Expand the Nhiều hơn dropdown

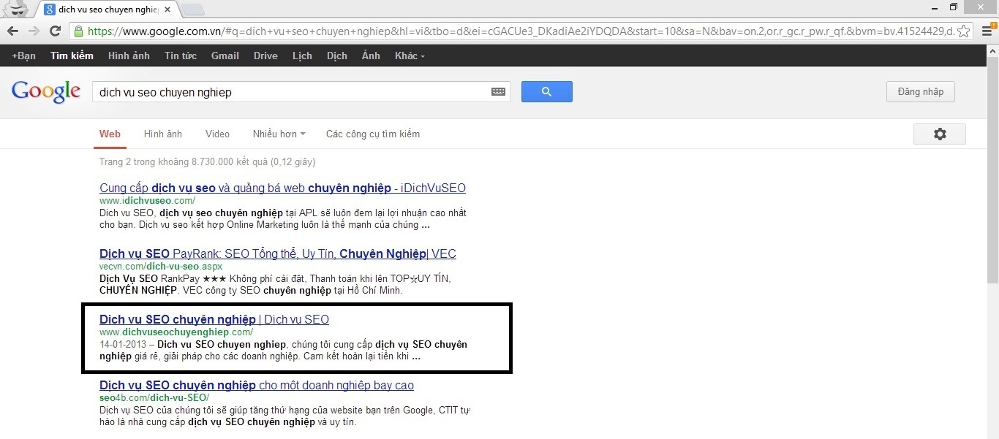(x=279, y=134)
